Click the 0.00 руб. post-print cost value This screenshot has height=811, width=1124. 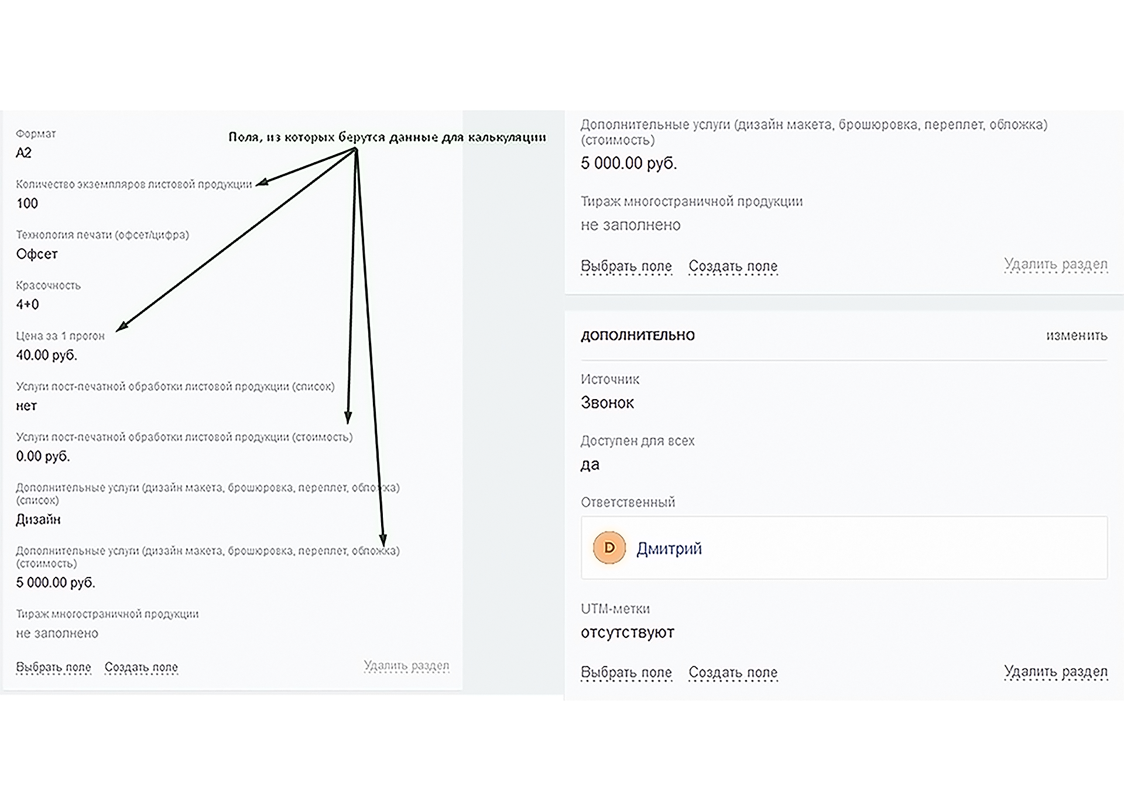tap(43, 456)
